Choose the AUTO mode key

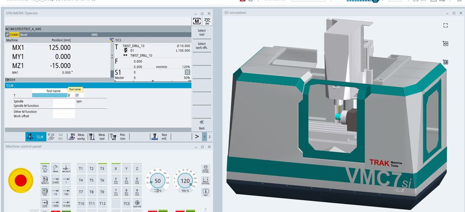45,203
